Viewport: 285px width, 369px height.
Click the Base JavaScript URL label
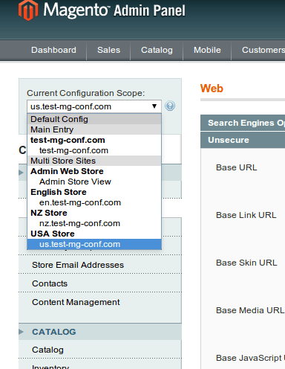[x=250, y=358]
